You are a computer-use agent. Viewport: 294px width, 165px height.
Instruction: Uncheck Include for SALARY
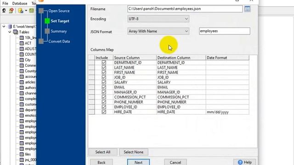[104, 82]
